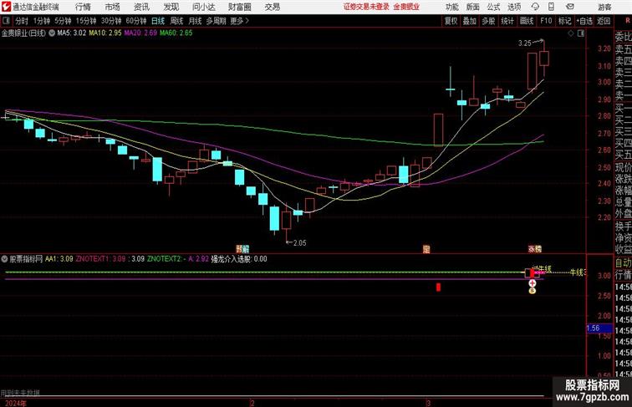This screenshot has height=407, width=632.
Task: Switch to 分时 period tab
Action: pos(22,21)
